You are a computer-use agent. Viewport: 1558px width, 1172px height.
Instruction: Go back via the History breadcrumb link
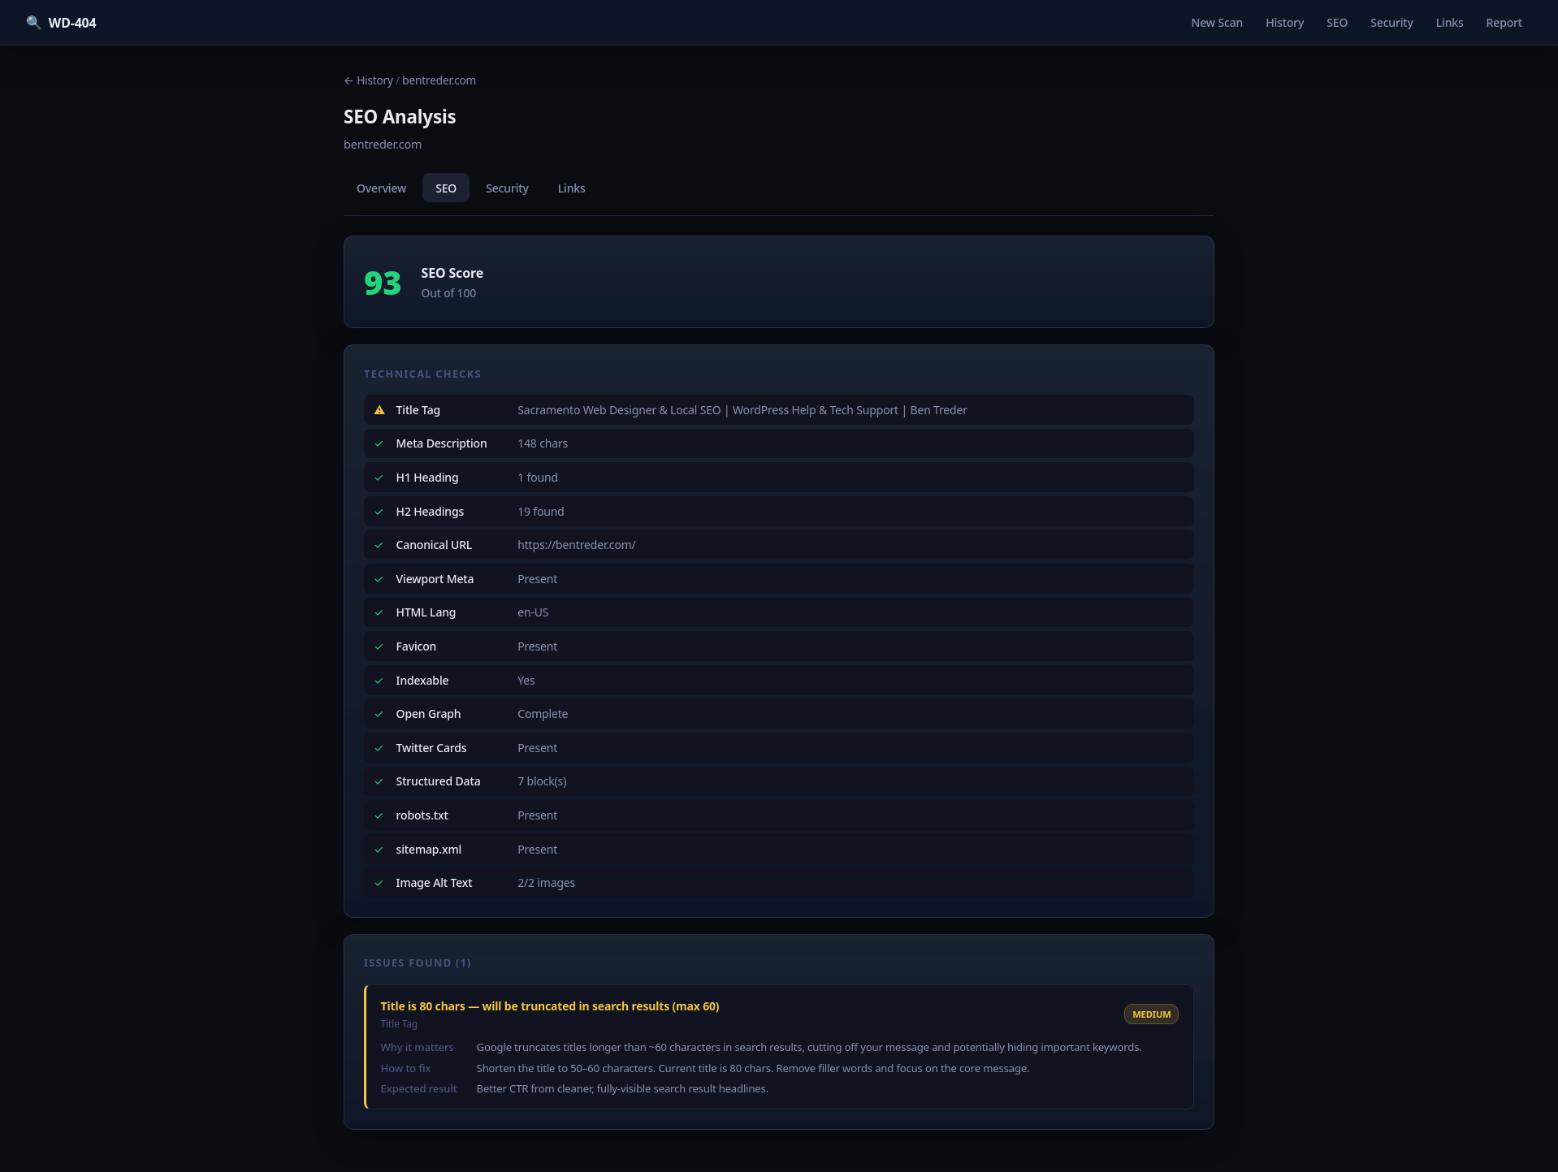[368, 80]
